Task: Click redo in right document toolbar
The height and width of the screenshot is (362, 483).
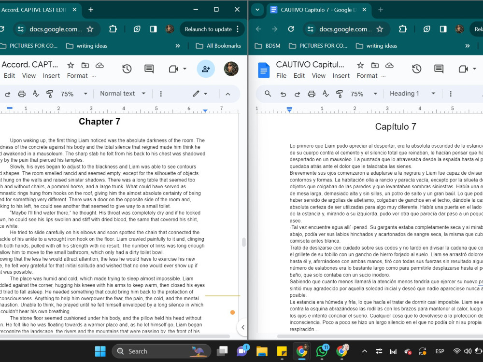Action: [297, 94]
